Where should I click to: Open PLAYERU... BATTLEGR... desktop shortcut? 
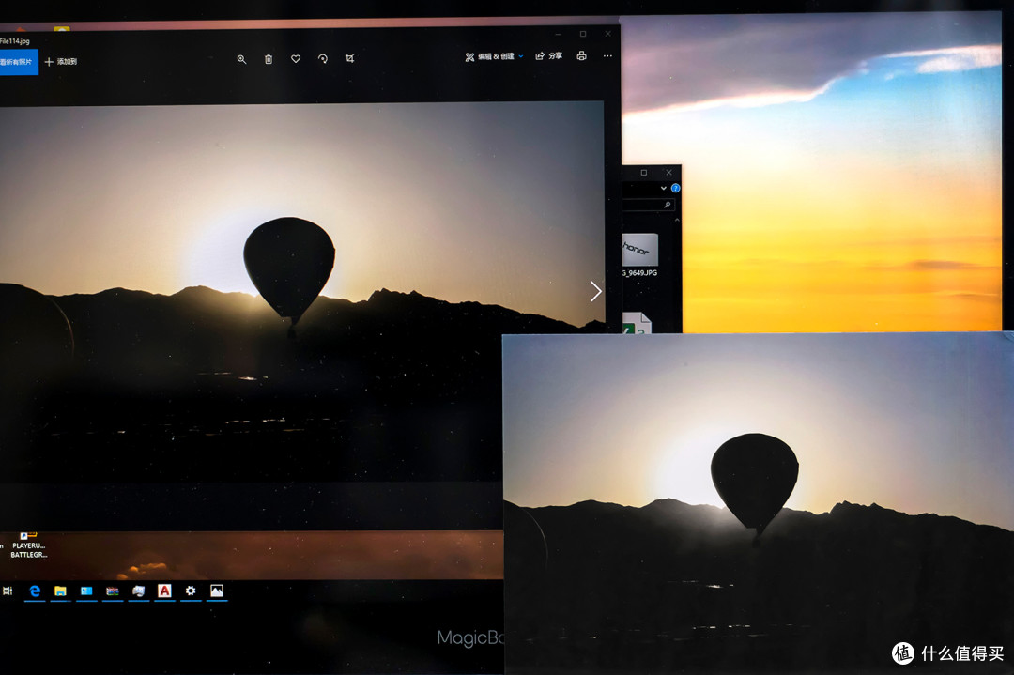[x=28, y=545]
